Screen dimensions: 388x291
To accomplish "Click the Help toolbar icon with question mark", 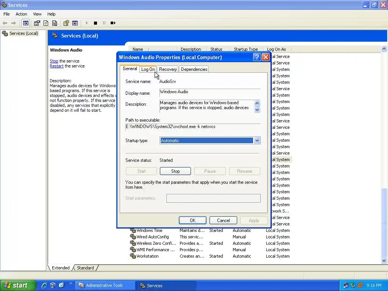I will (x=66, y=23).
